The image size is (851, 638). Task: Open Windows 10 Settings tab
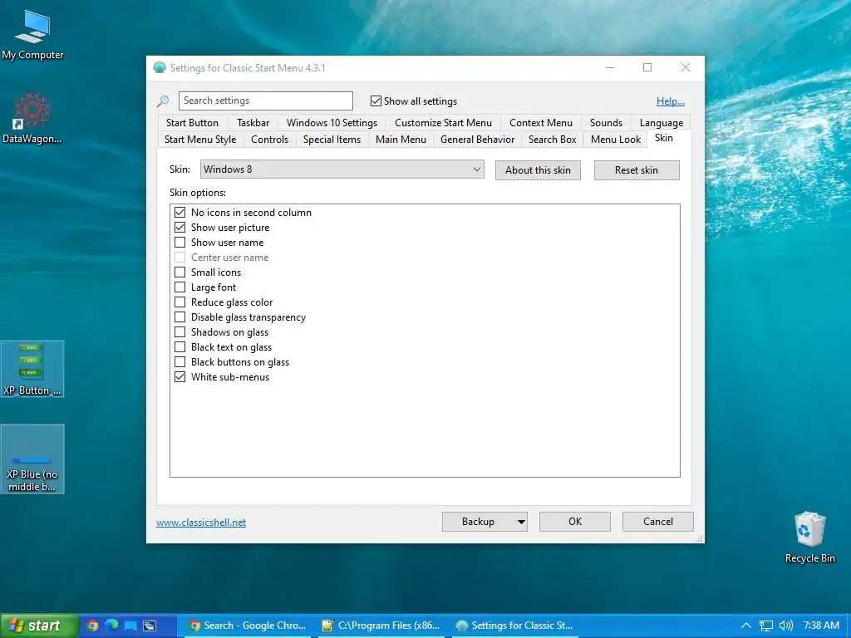click(x=332, y=123)
